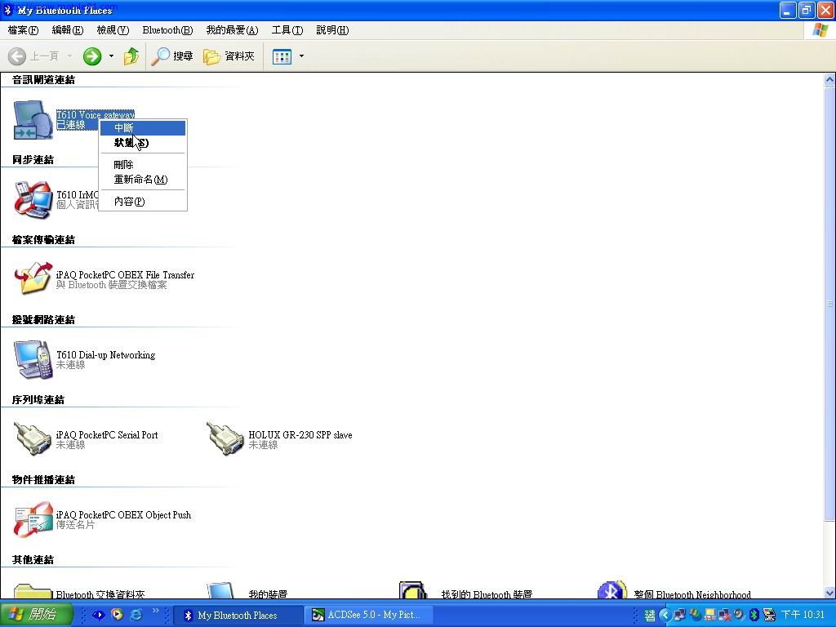Screen dimensions: 836x627
Task: Open 我的裝置 icon
Action: click(x=221, y=591)
